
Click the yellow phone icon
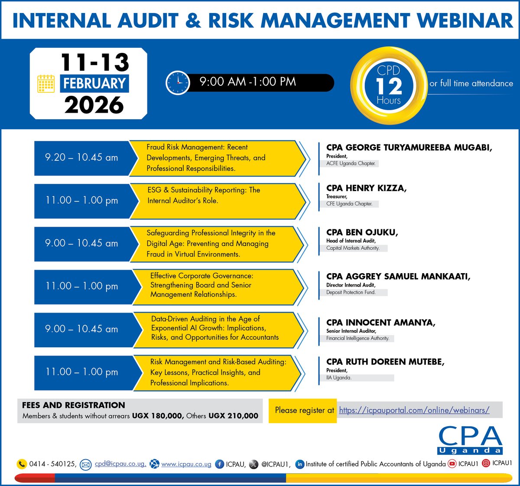click(x=22, y=464)
